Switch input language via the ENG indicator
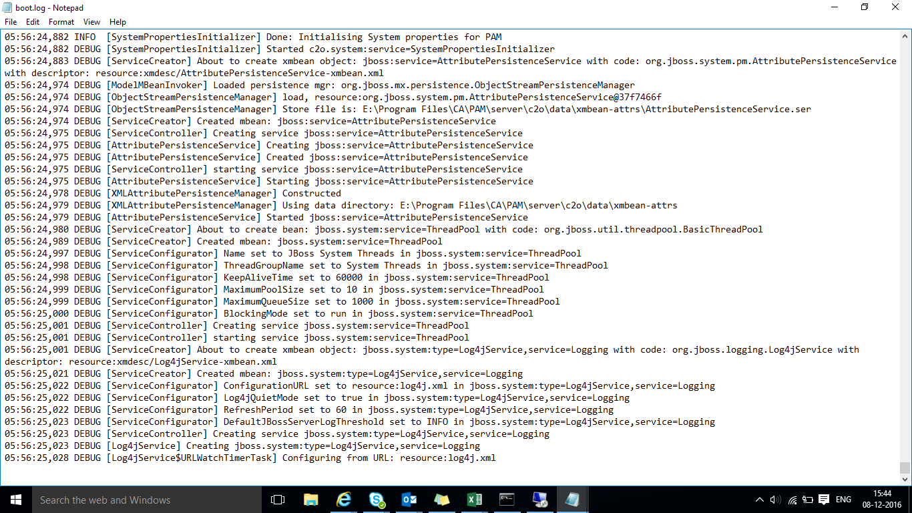Screen dimensions: 912x513 tap(843, 499)
